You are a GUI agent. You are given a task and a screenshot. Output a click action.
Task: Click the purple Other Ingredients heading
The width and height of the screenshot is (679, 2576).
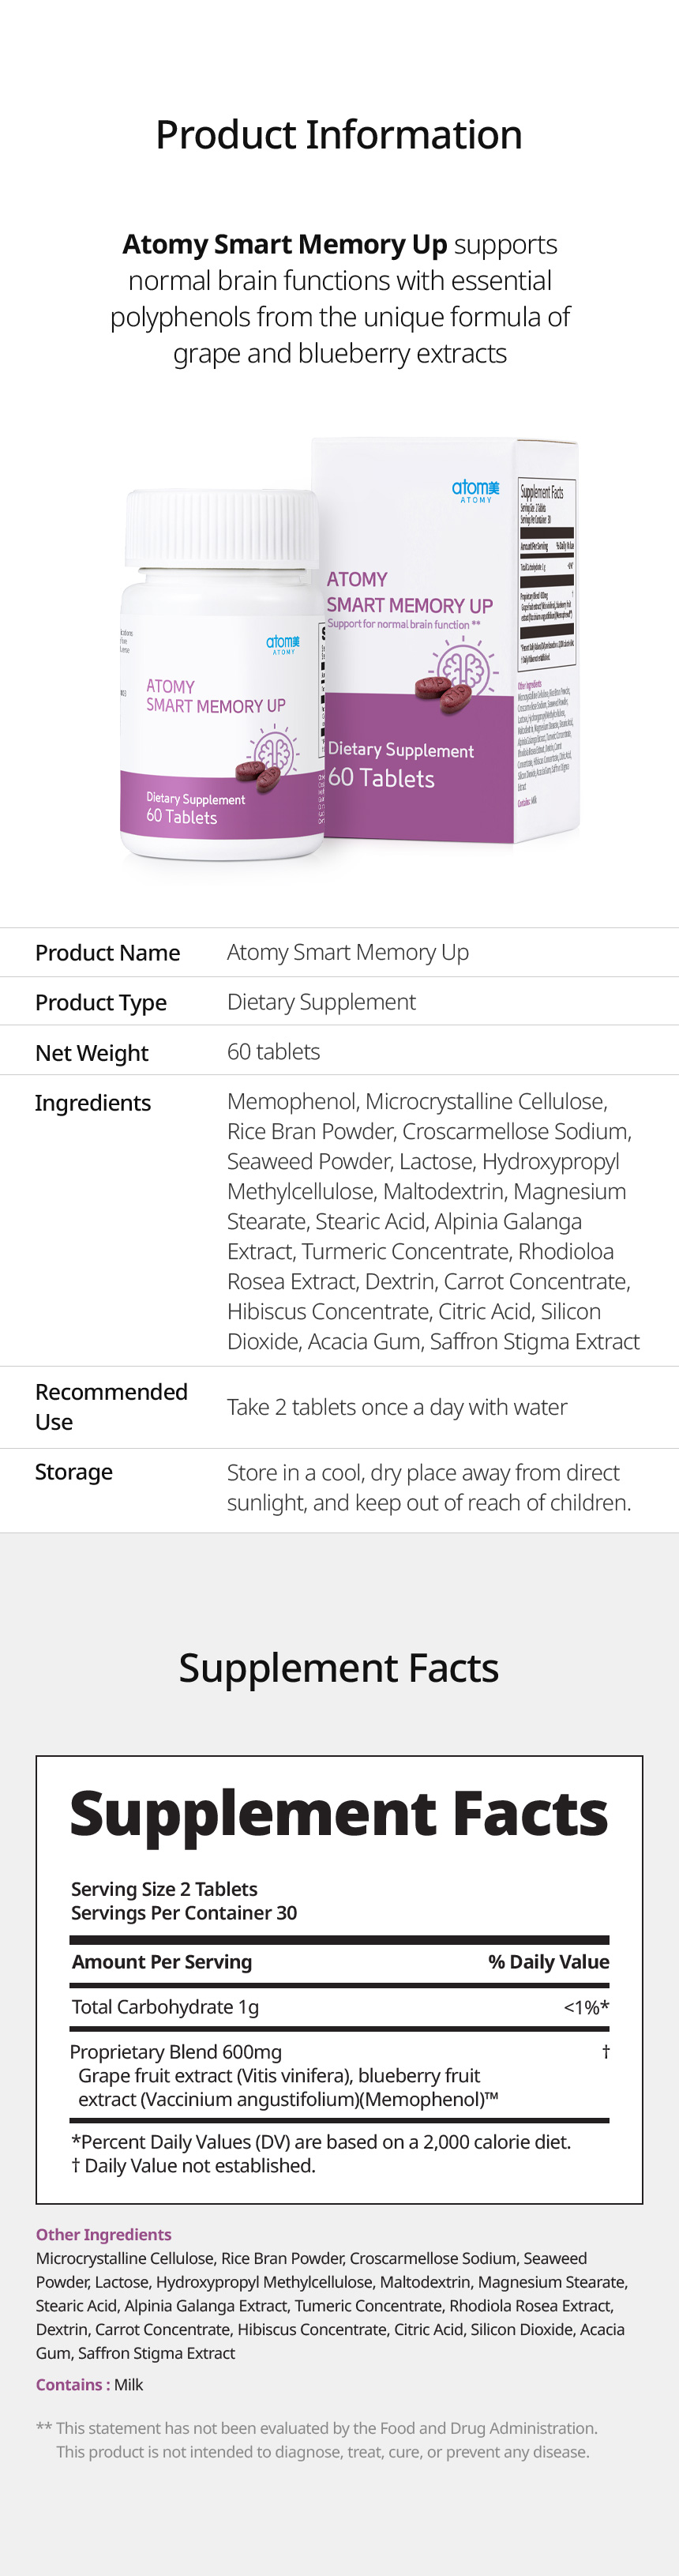(x=104, y=2234)
